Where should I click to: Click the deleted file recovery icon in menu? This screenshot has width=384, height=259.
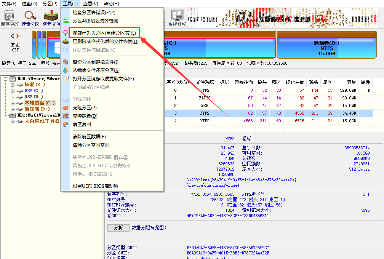pos(66,42)
